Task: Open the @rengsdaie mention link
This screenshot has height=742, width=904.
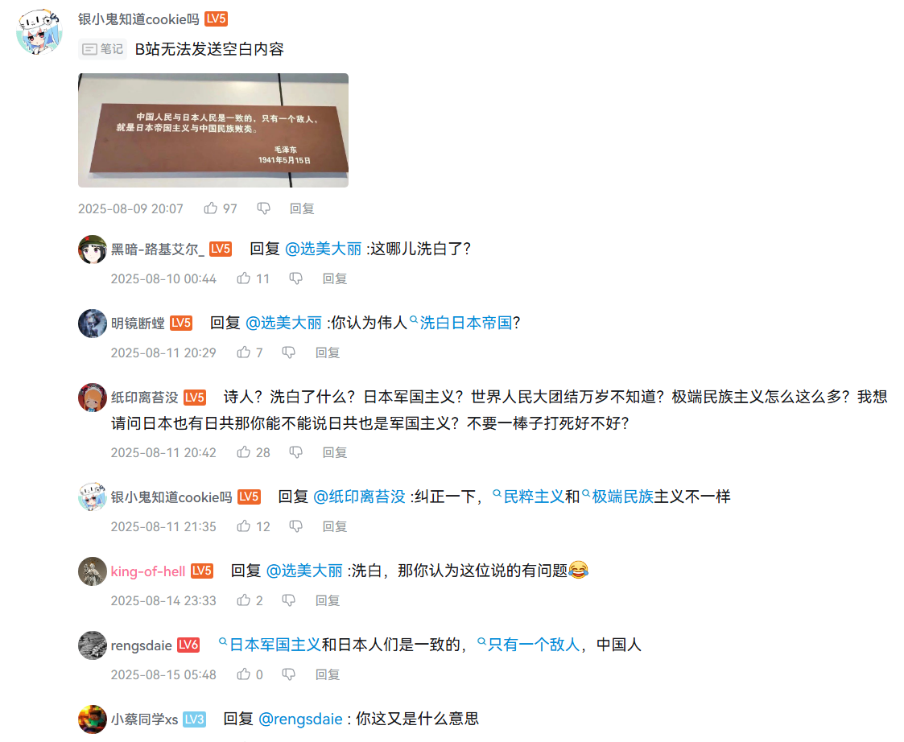Action: (300, 719)
